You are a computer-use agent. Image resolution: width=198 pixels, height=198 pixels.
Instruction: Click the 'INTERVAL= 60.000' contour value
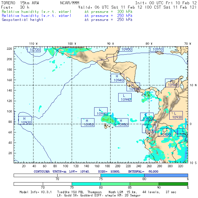pos(143,172)
